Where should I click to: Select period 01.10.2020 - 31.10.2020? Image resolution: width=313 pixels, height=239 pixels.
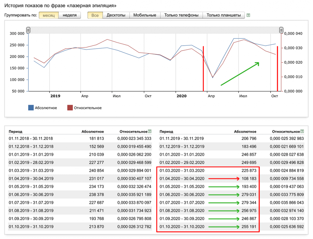coord(182,227)
